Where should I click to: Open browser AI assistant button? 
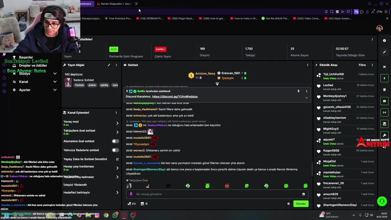pos(379,12)
